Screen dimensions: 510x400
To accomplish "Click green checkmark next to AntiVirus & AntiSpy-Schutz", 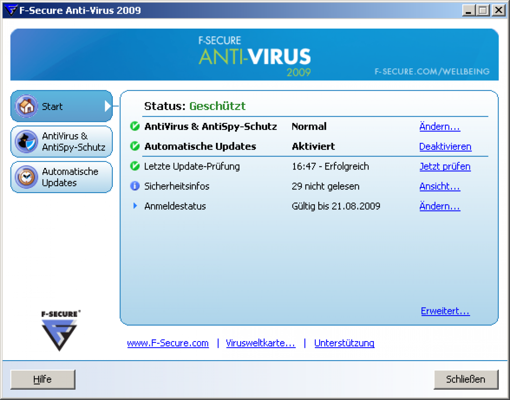I will 135,126.
